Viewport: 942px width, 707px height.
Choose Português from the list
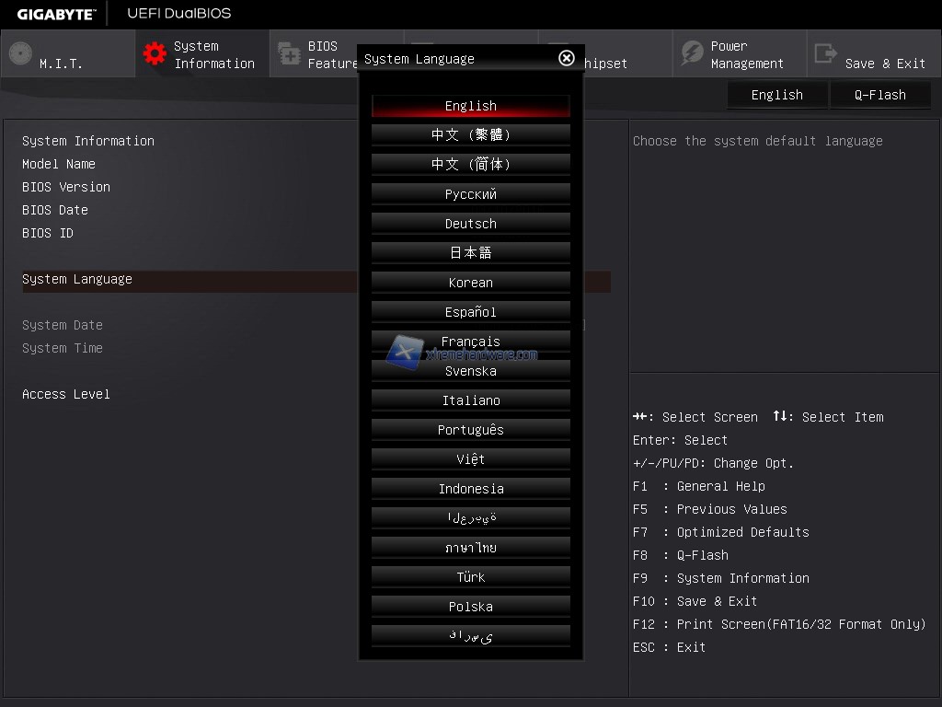point(470,430)
